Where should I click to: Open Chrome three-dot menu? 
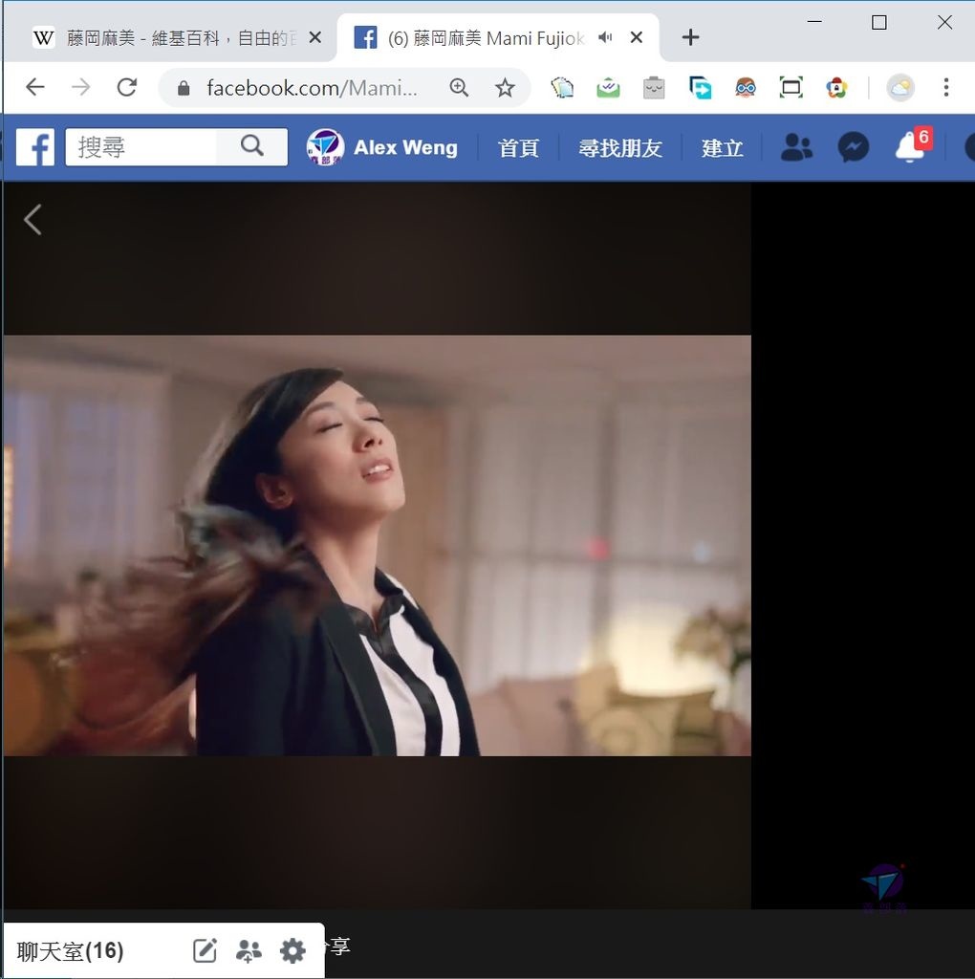coord(945,88)
